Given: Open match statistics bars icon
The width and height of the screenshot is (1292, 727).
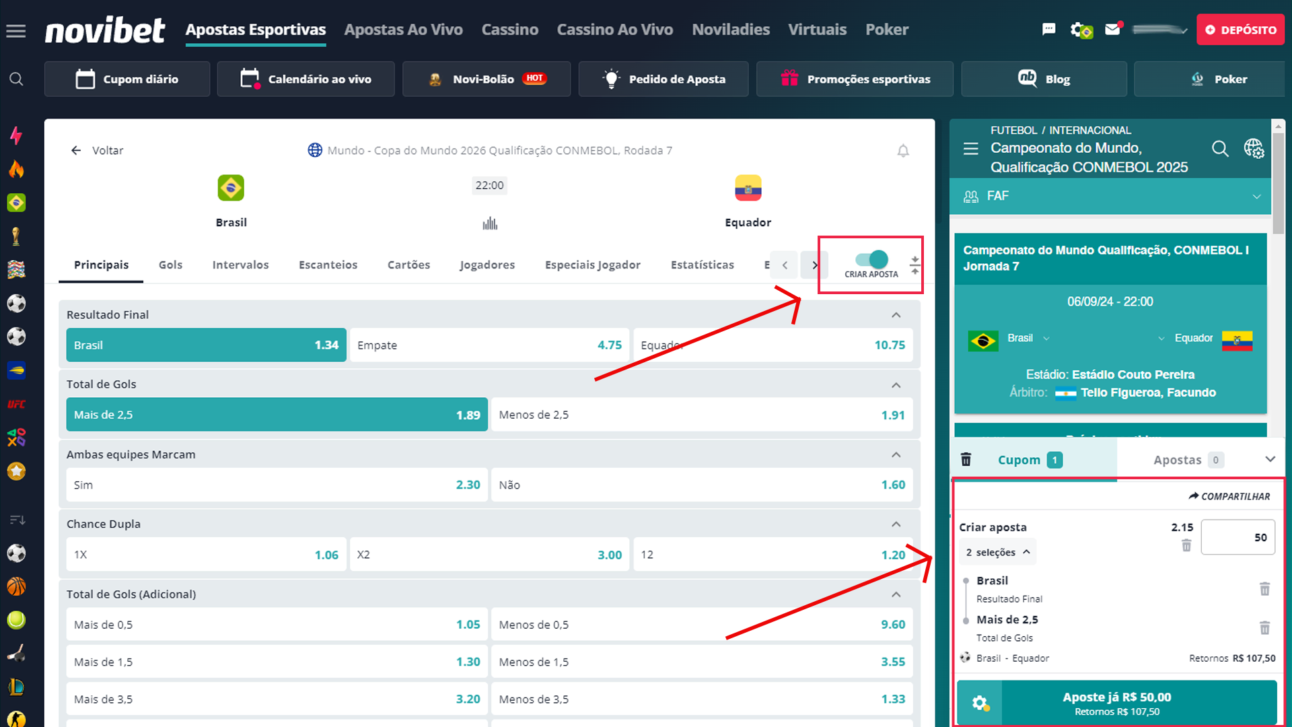Looking at the screenshot, I should (490, 223).
